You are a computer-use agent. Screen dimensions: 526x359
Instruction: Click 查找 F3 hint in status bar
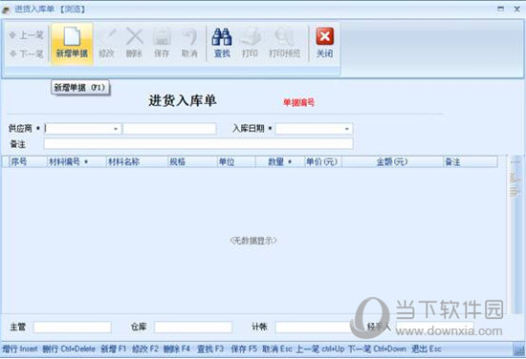210,348
